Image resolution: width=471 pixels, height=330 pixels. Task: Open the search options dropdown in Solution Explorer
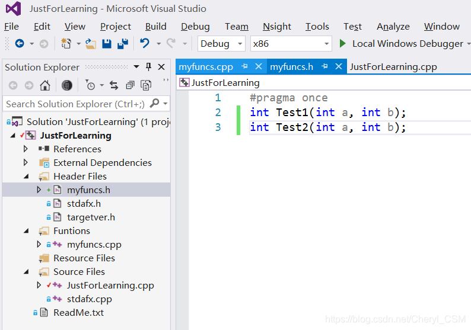[166, 104]
